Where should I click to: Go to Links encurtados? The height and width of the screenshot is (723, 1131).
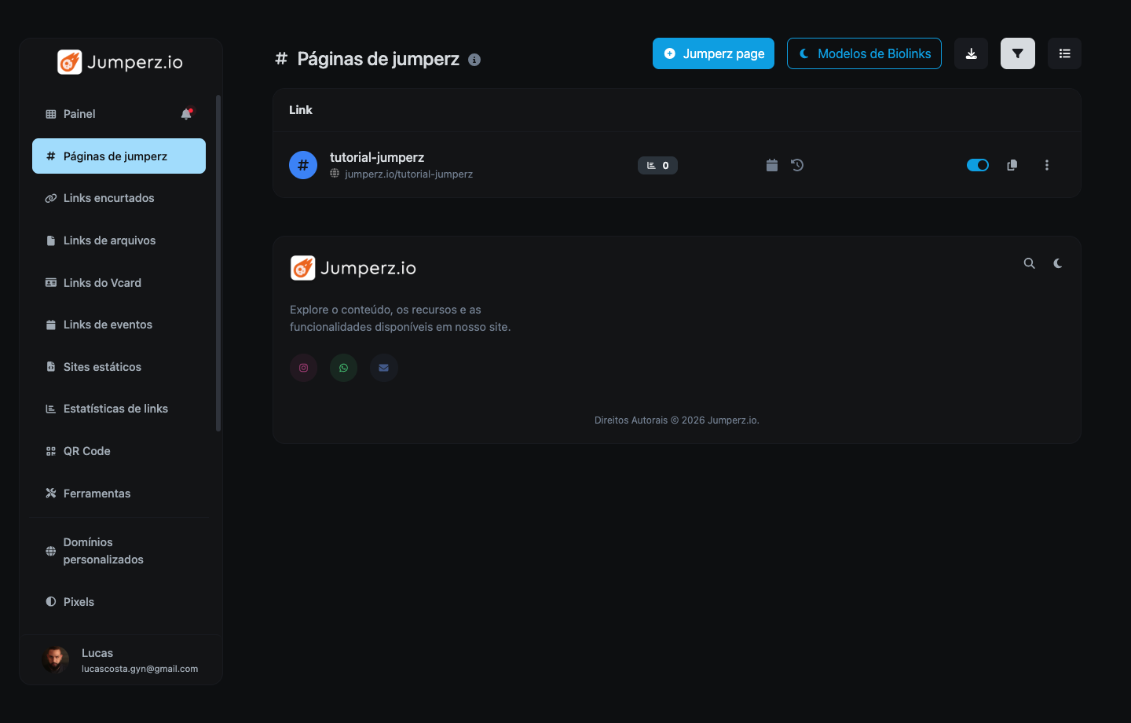(119, 198)
